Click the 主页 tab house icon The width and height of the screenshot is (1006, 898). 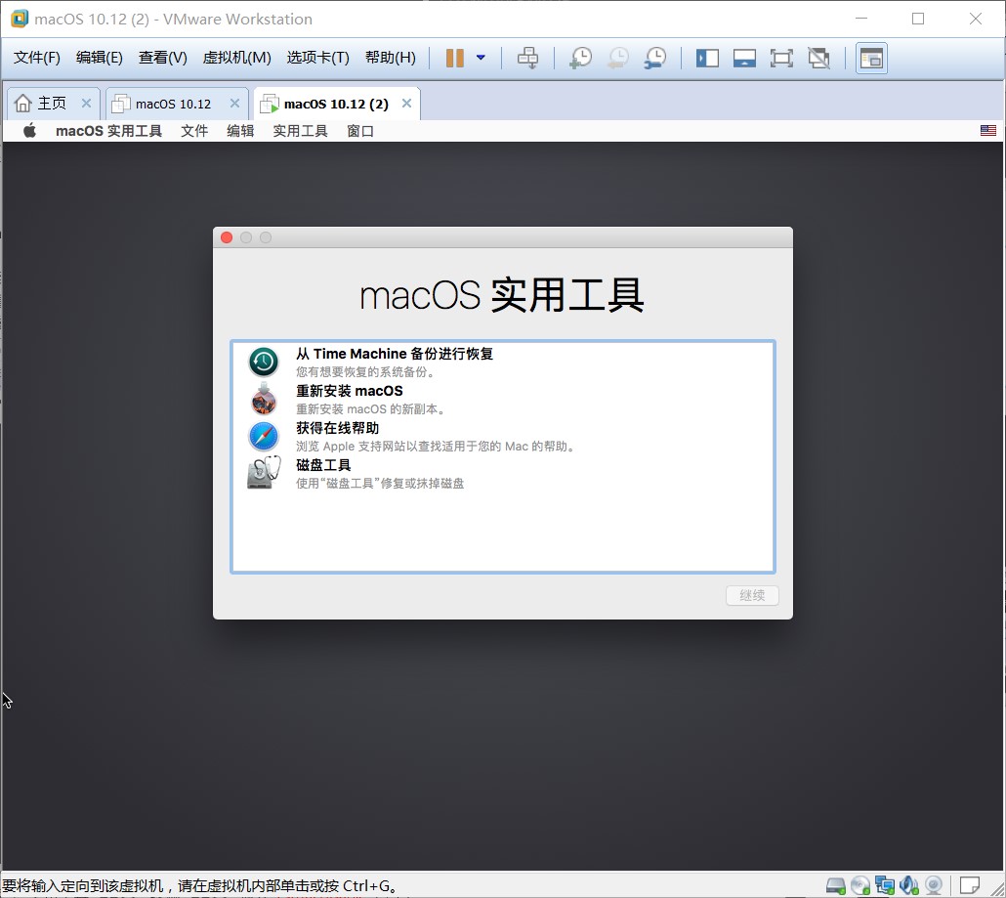click(x=22, y=104)
